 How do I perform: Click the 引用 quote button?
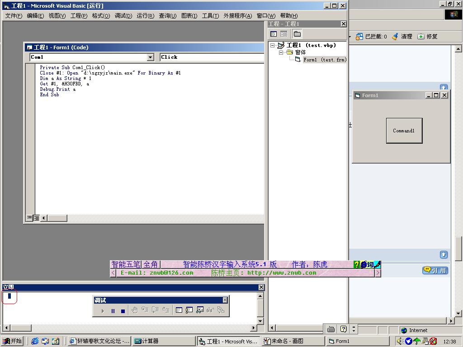pos(435,270)
